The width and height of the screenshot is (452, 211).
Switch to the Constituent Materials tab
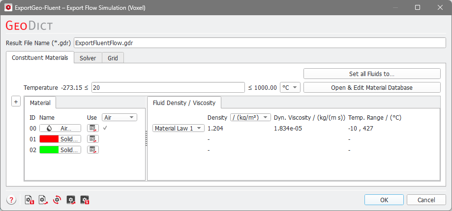tap(40, 58)
